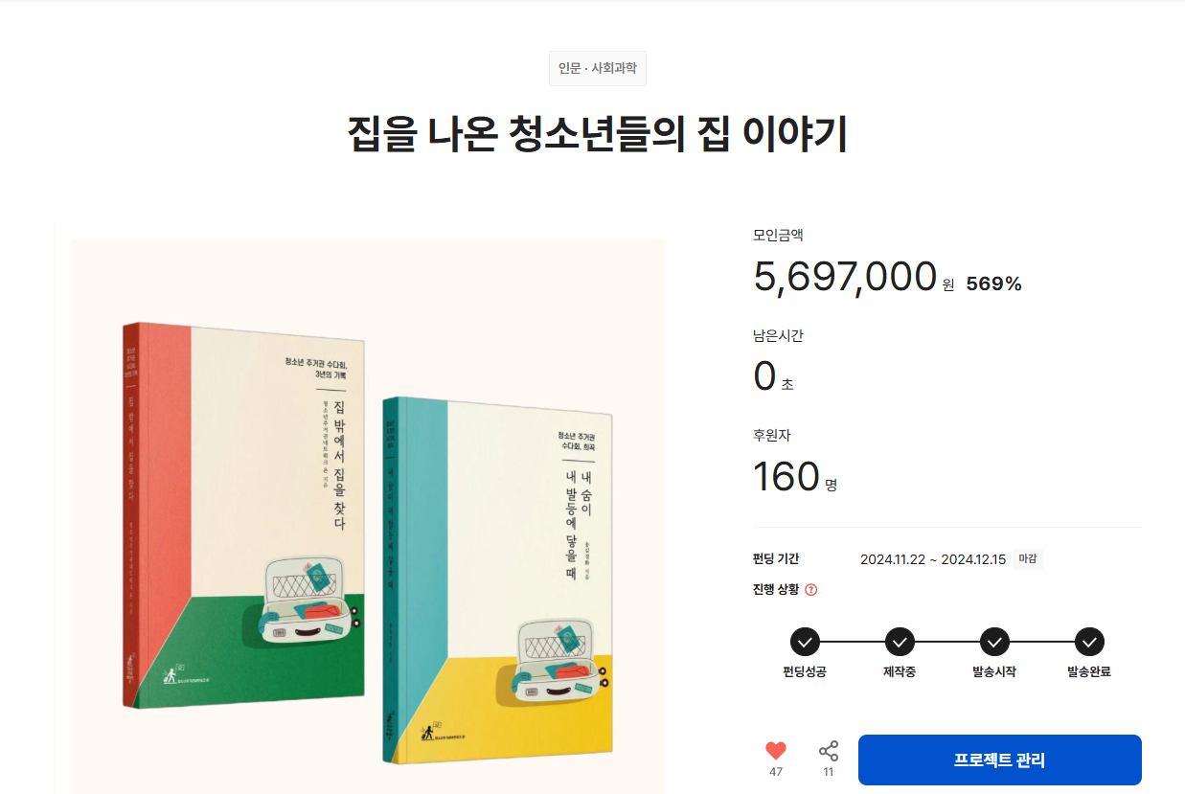This screenshot has height=794, width=1185.
Task: Open the share icon menu
Action: click(x=829, y=751)
